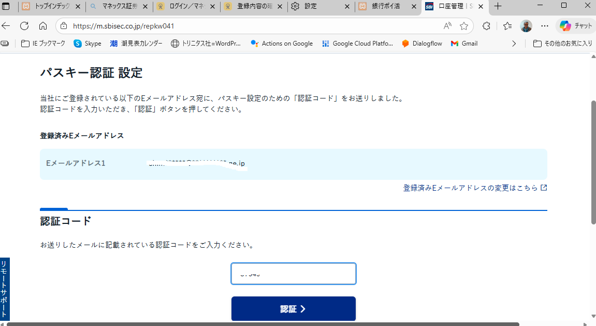Expand the hidden bookmarks overflow chevron
596x326 pixels.
[514, 44]
